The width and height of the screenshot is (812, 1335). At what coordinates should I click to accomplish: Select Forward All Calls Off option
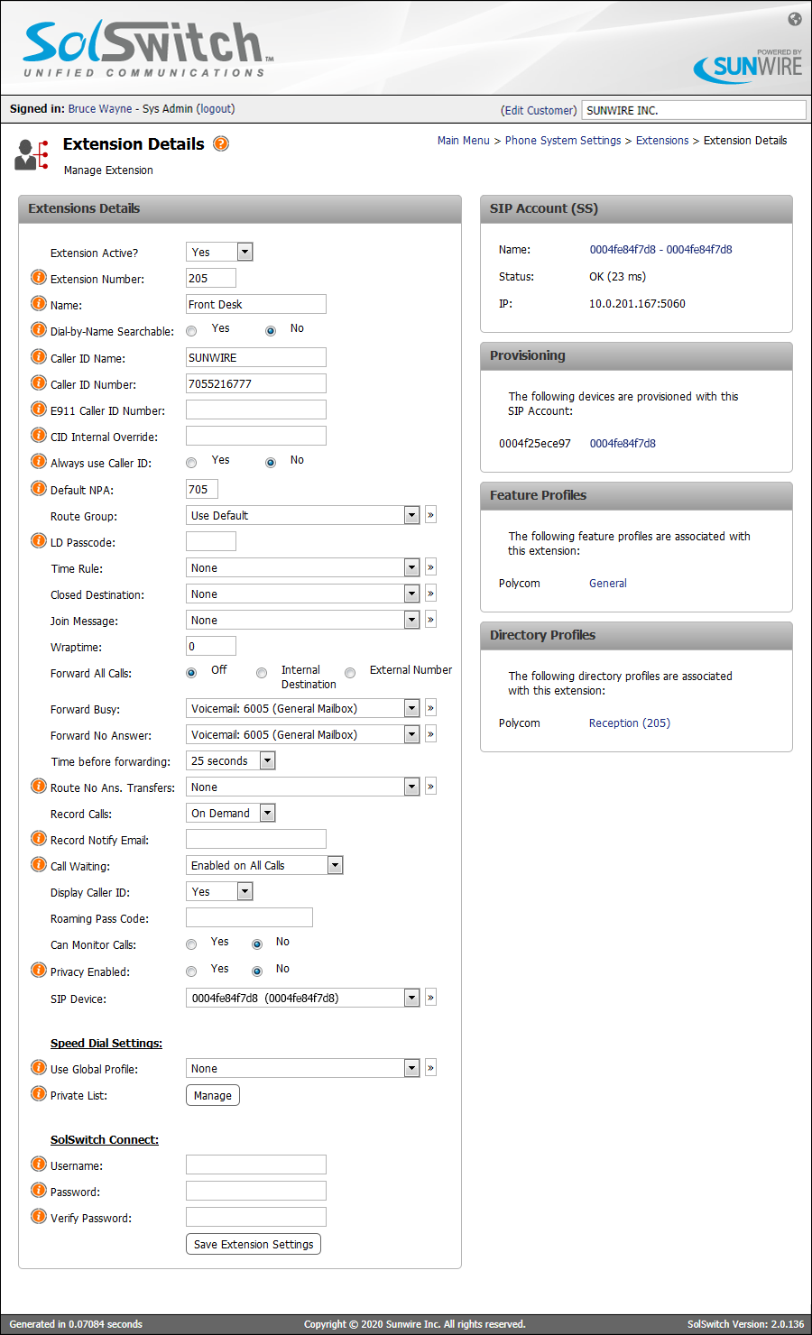191,673
